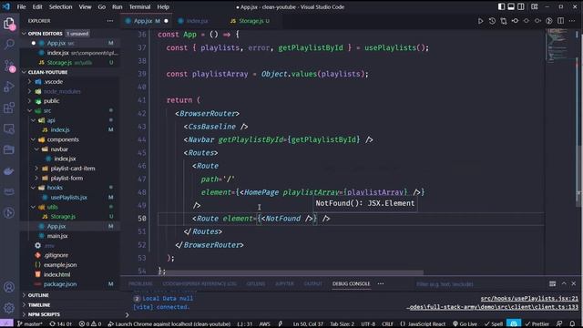
Task: Open the Selection menu
Action: tap(61, 6)
